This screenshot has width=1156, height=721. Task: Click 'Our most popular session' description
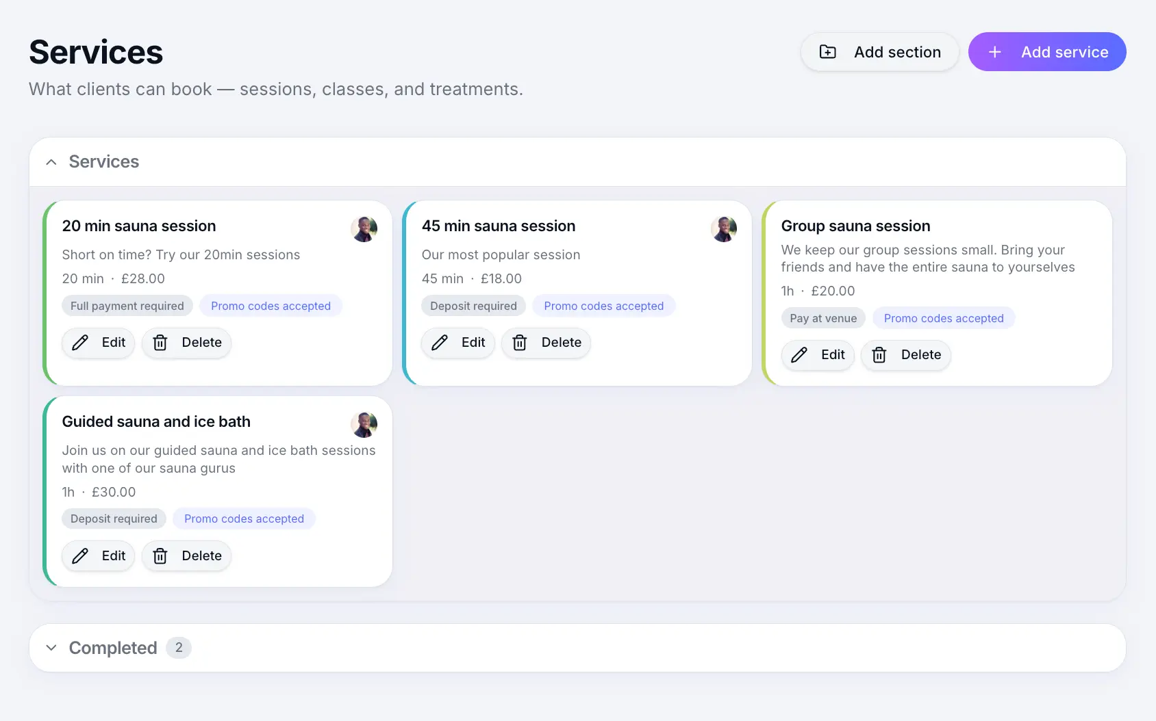[501, 255]
